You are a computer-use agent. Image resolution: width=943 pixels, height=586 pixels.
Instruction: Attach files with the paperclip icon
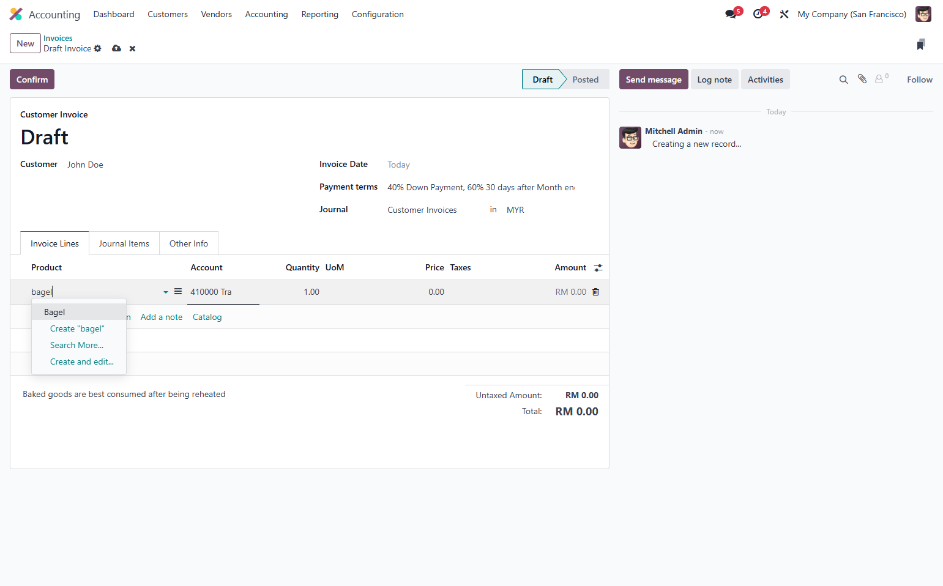click(x=862, y=79)
